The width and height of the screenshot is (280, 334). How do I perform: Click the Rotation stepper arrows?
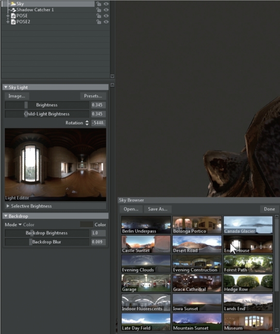point(87,122)
